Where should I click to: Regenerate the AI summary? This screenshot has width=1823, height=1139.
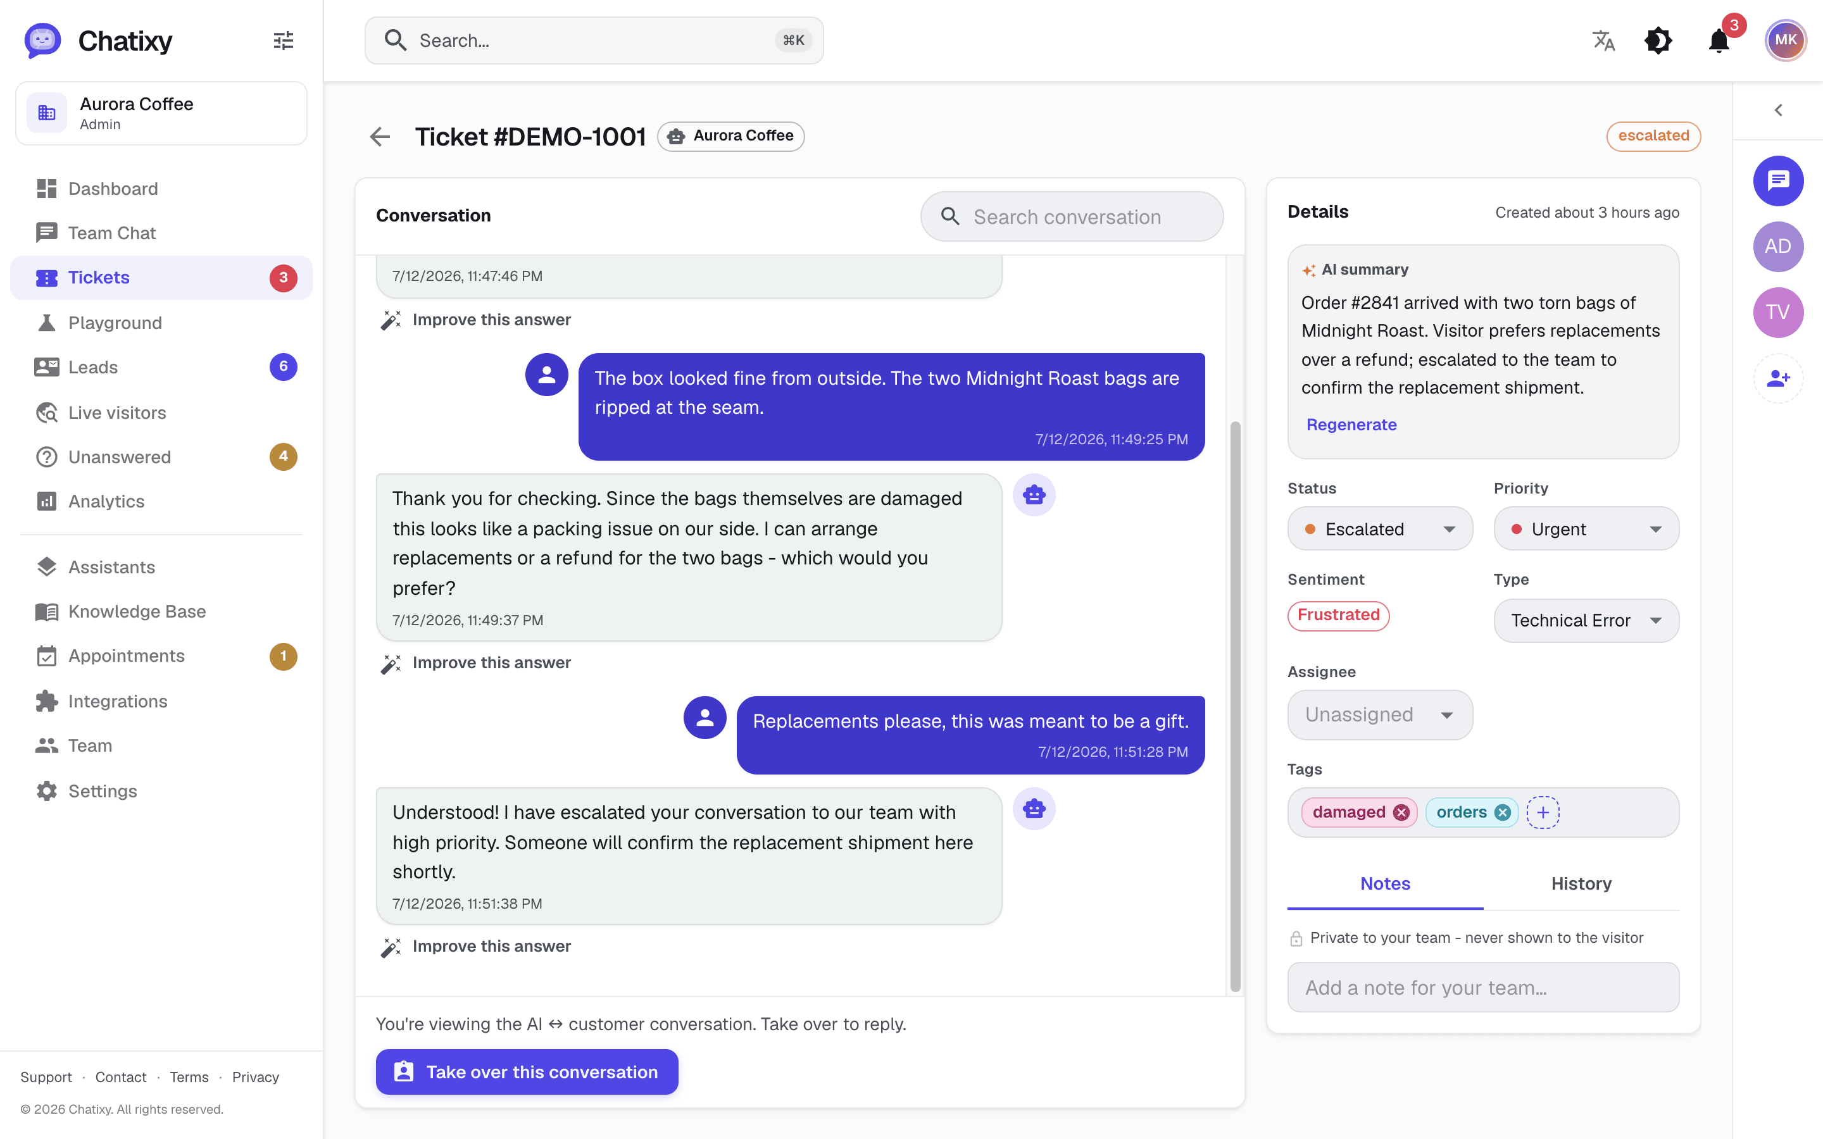1351,424
